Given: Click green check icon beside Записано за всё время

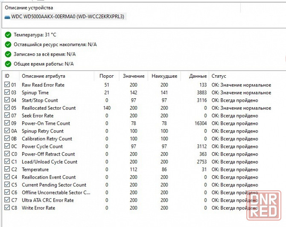Looking at the screenshot, I should (x=8, y=54).
